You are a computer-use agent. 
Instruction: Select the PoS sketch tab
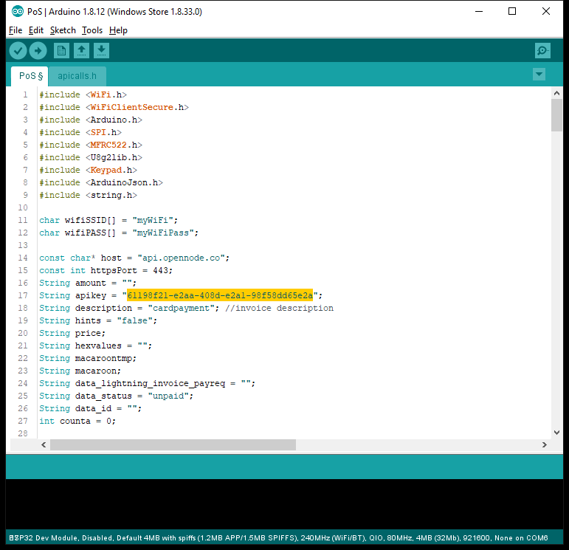[x=30, y=76]
